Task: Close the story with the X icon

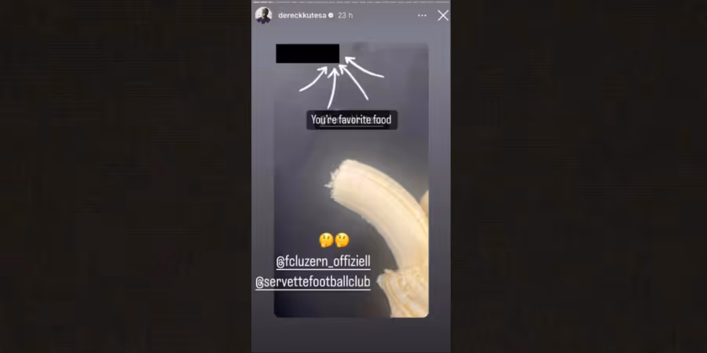Action: click(x=443, y=16)
